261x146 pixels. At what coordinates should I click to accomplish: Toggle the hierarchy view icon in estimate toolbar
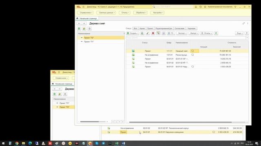pyautogui.click(x=158, y=33)
